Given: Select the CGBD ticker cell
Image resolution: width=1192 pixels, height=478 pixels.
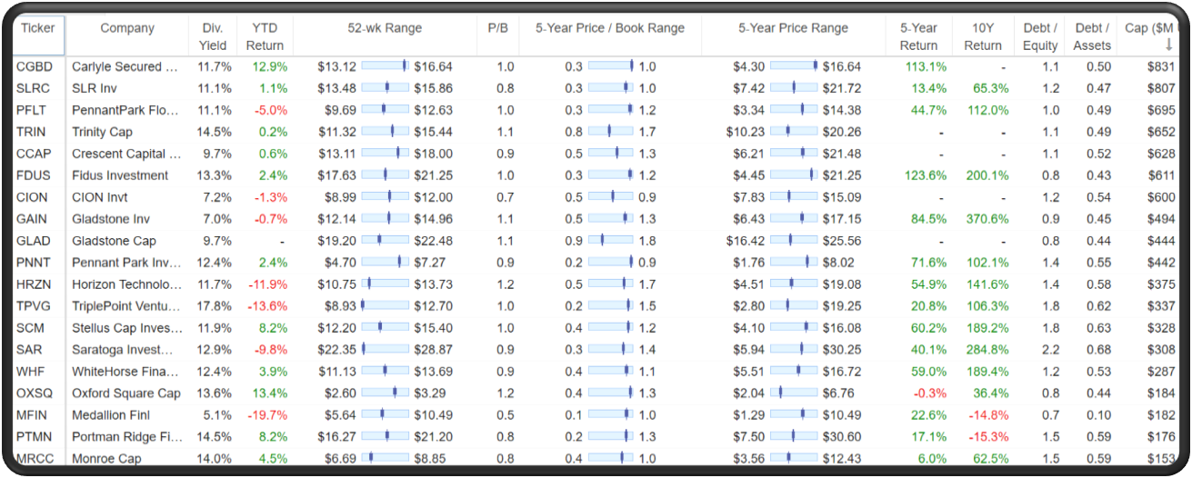Looking at the screenshot, I should [35, 66].
